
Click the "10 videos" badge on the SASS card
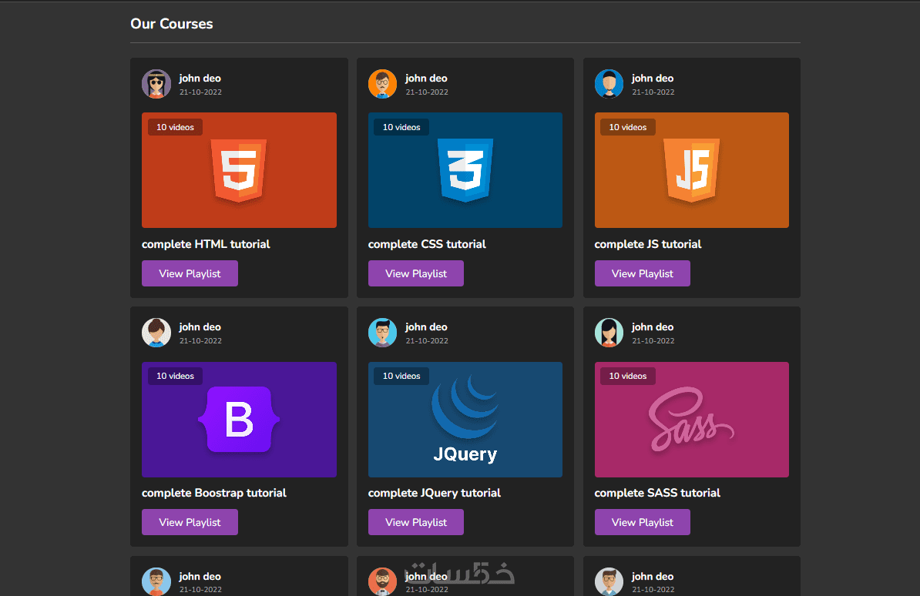(628, 376)
